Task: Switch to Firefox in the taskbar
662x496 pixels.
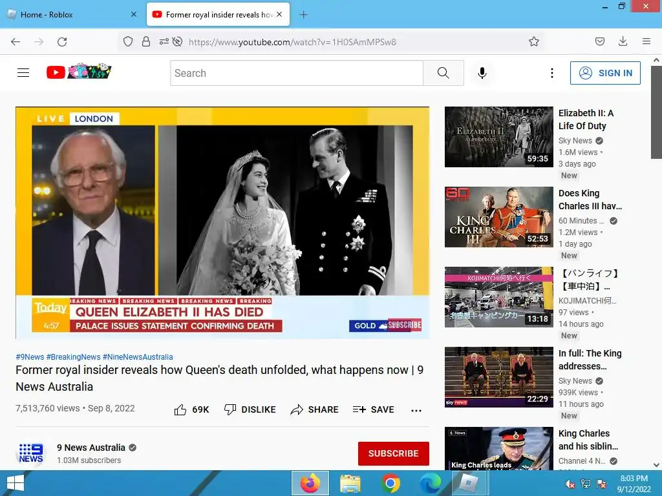Action: coord(310,483)
